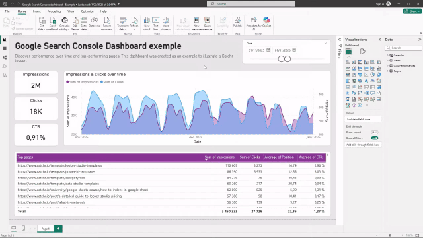Click the title bar search box

[251, 4]
